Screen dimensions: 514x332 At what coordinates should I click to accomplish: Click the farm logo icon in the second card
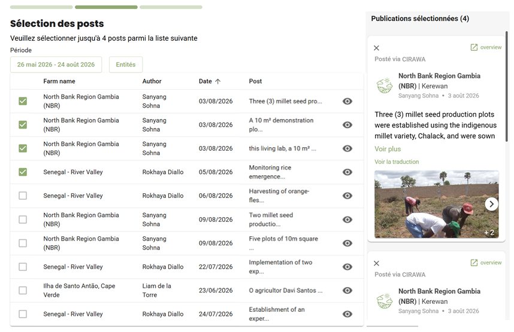pyautogui.click(x=385, y=301)
